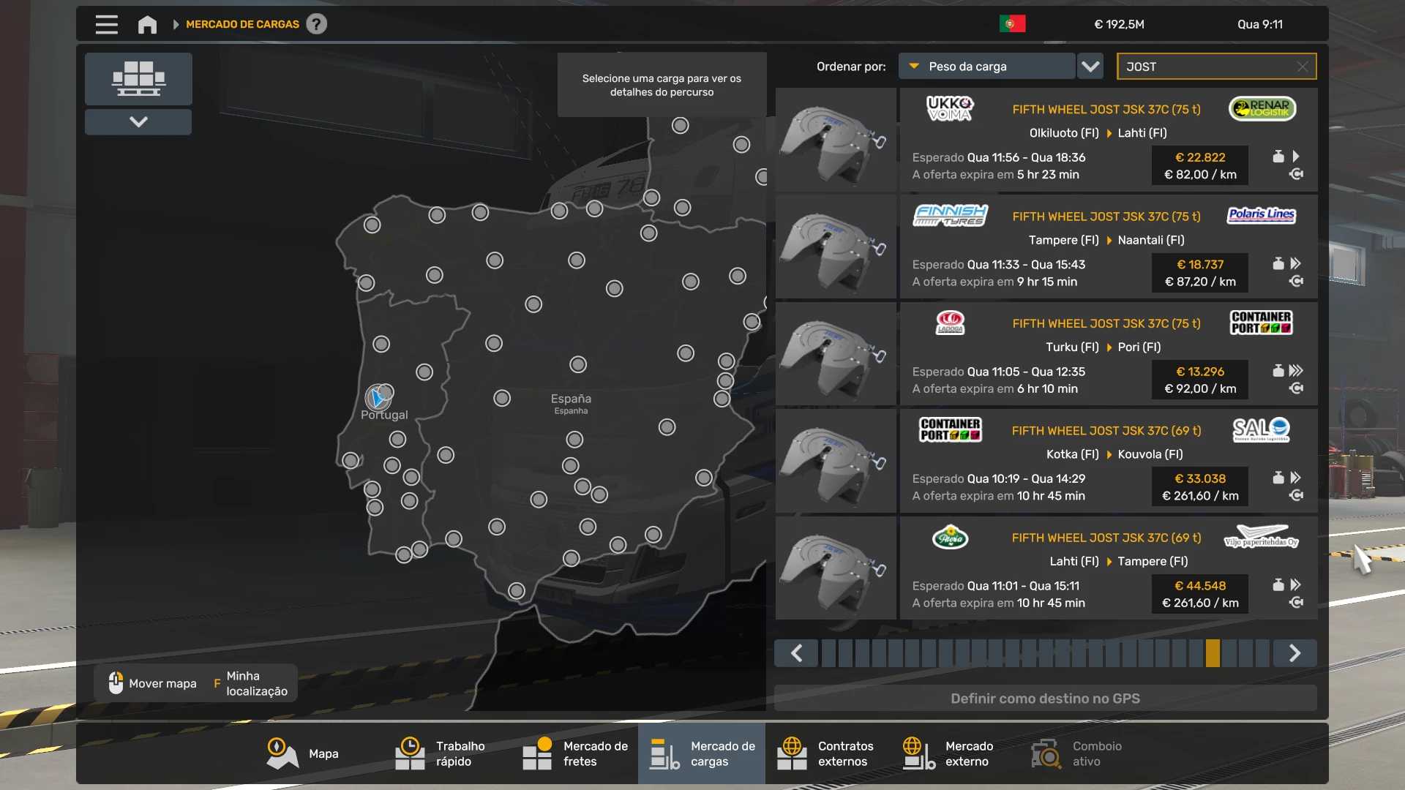
Task: Clear the JOST search text
Action: point(1303,67)
